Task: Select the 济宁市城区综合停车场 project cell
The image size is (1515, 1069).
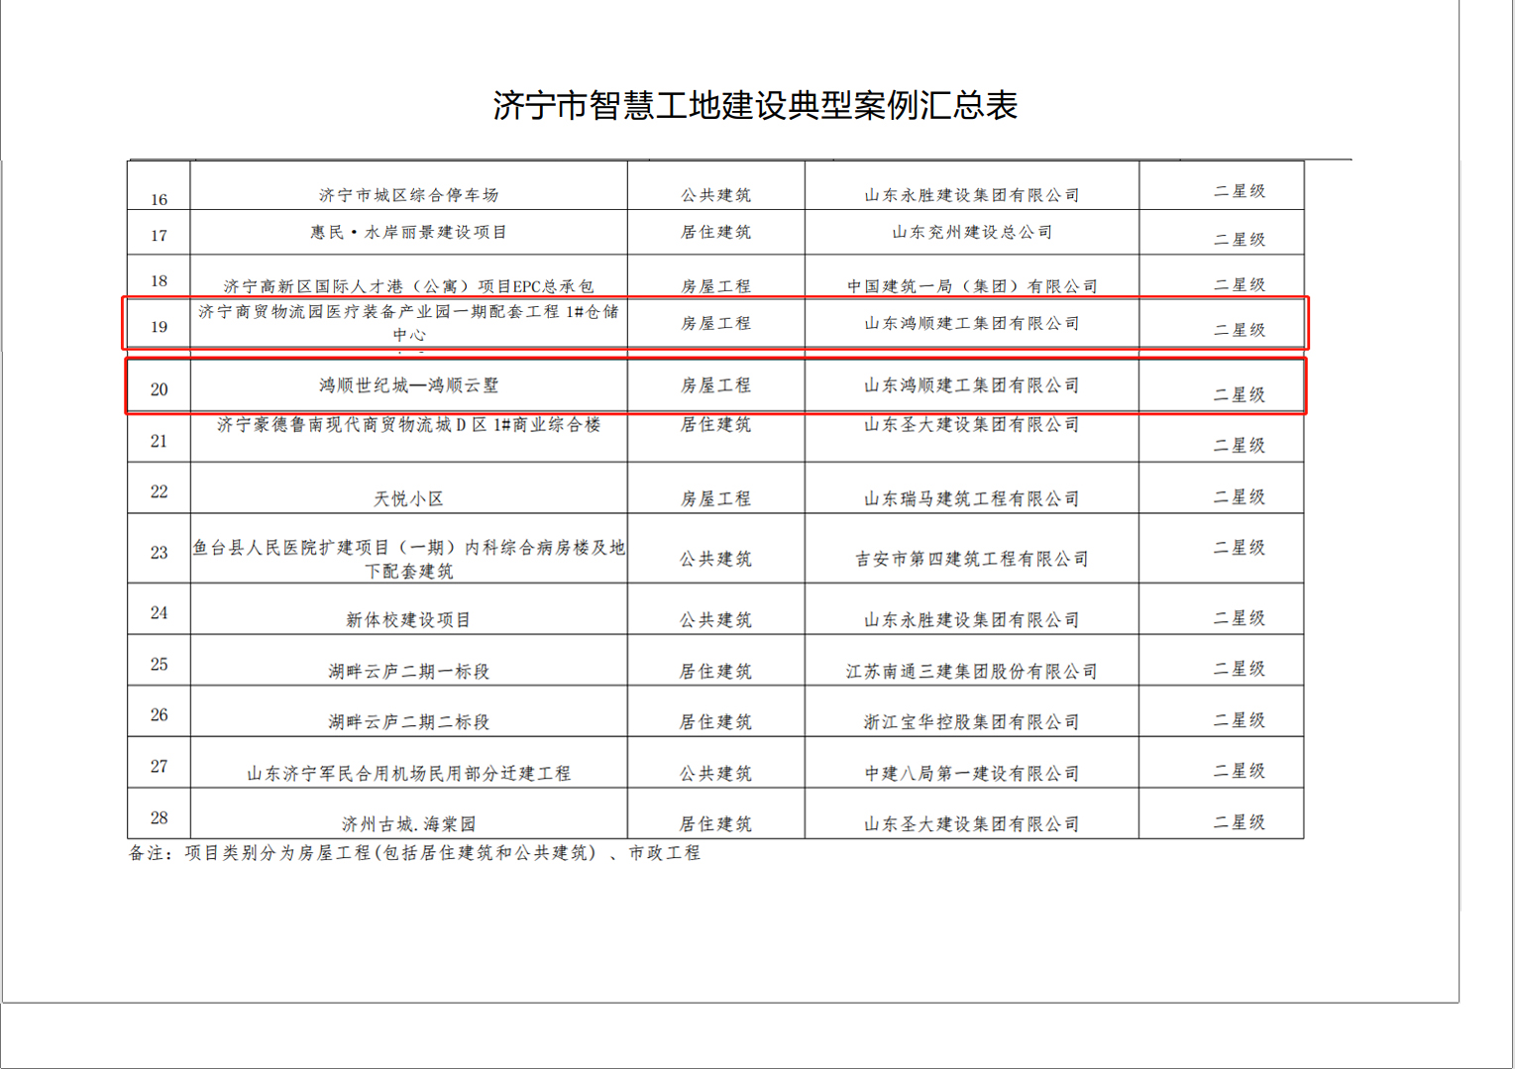Action: pos(408,195)
